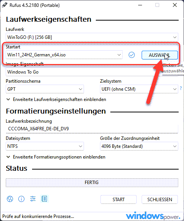Click the Formatierungseinstellungen heading
Screen dimensions: 184x221
click(56, 111)
